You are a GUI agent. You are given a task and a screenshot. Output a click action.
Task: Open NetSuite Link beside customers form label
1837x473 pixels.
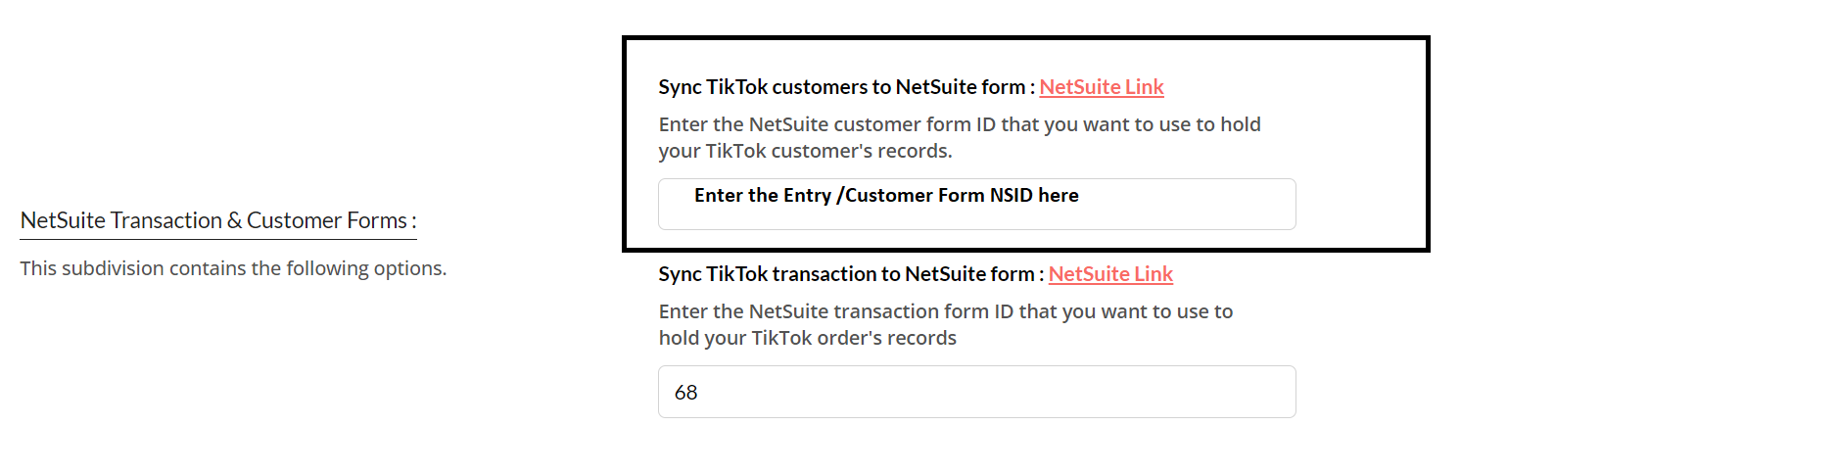pyautogui.click(x=1101, y=87)
